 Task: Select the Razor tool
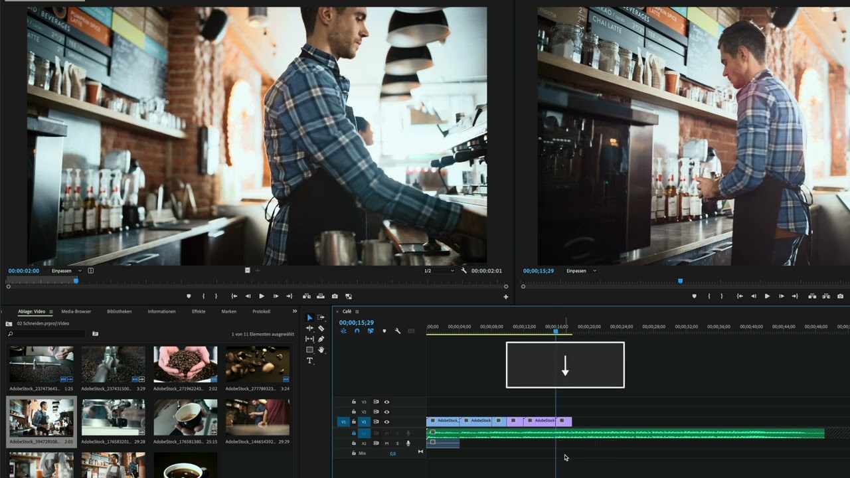[321, 328]
